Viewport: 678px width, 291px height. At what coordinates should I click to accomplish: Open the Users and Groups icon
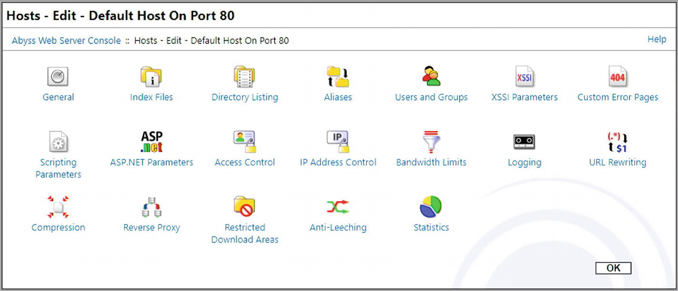coord(431,77)
